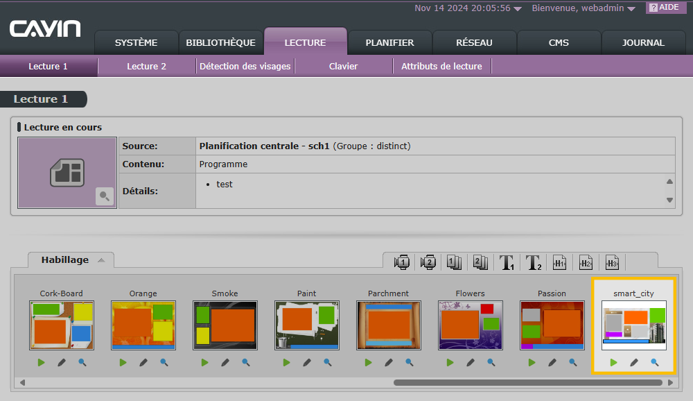Open the AIDE help button
Viewport: 693px width, 401px height.
point(665,8)
